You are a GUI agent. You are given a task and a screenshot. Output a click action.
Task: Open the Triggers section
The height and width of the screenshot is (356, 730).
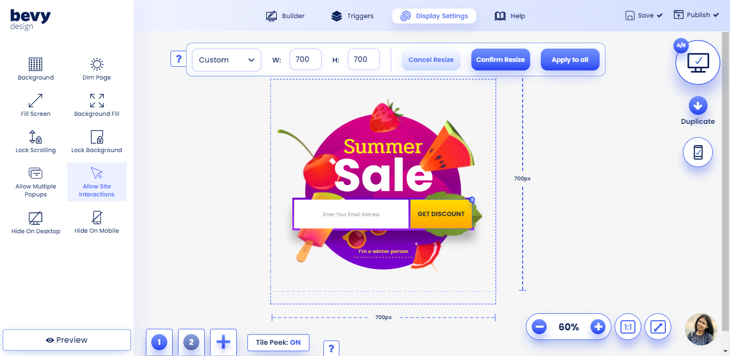point(352,15)
